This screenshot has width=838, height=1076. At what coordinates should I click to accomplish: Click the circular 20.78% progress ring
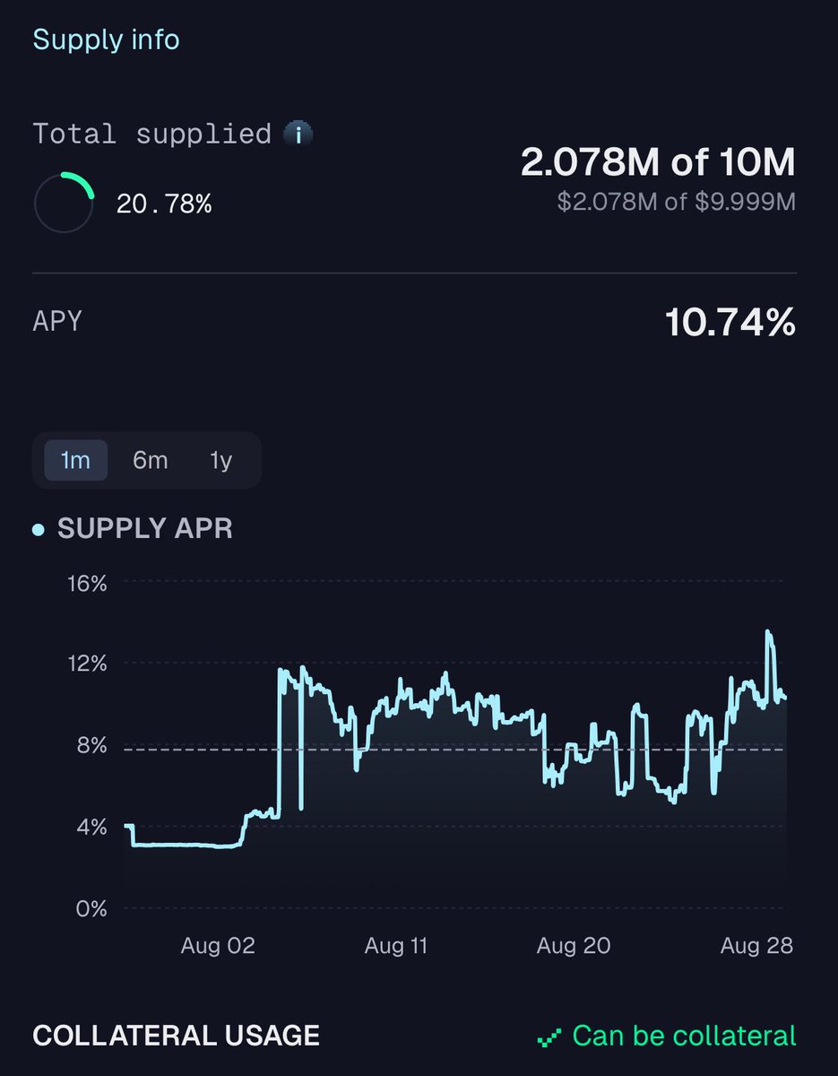[x=64, y=203]
